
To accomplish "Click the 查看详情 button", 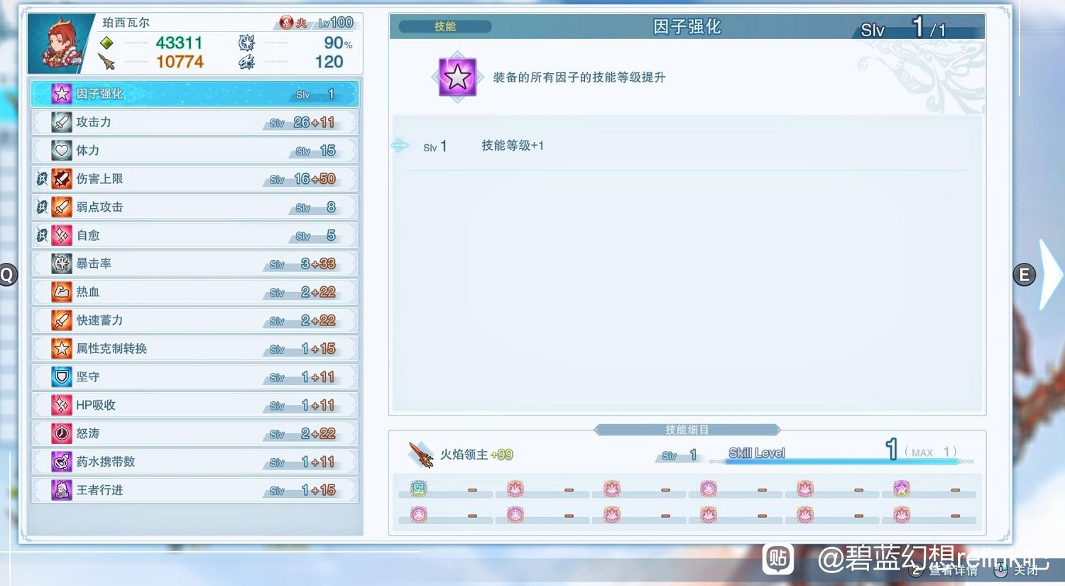I will [955, 570].
